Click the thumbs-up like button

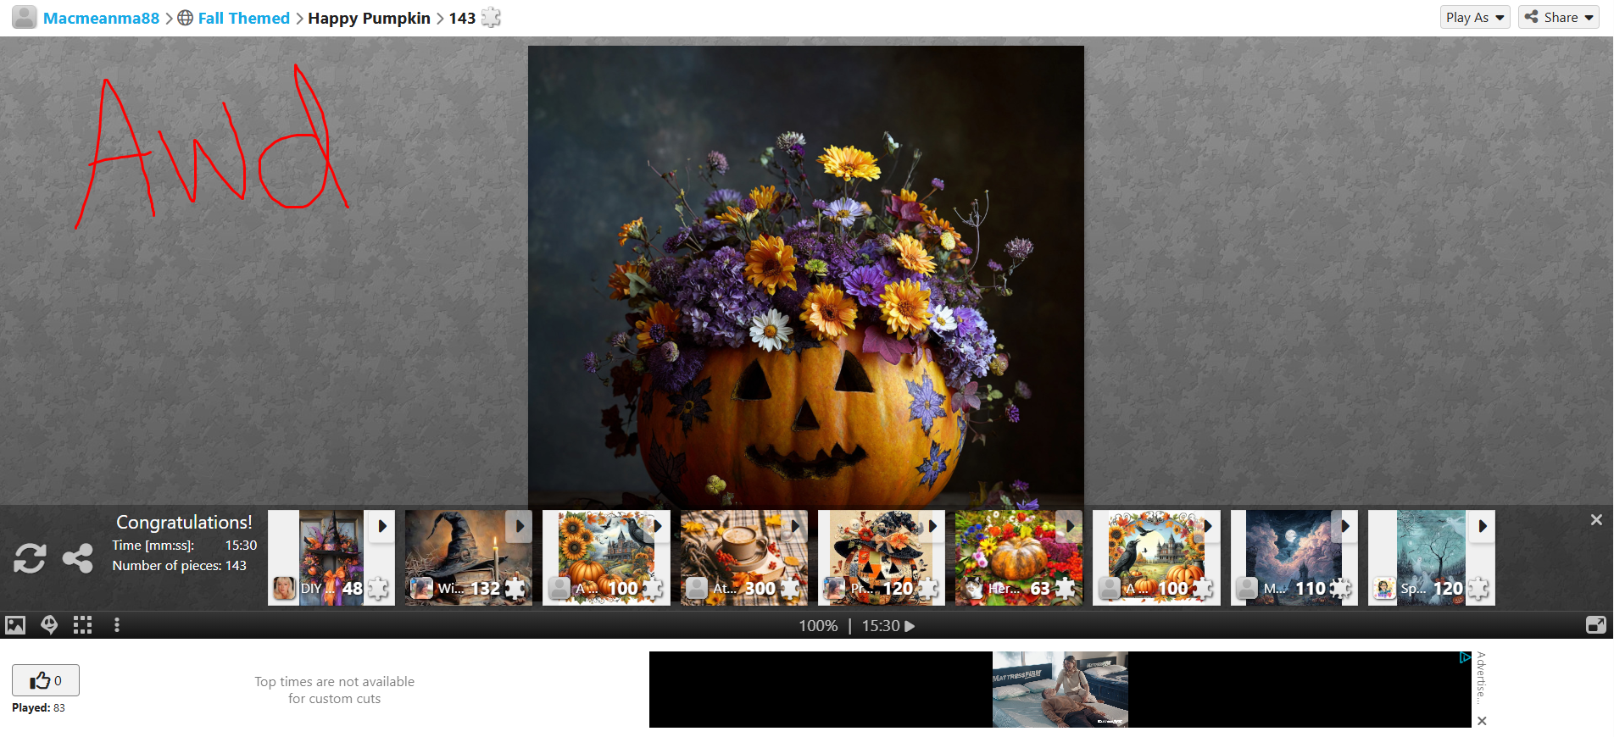pyautogui.click(x=46, y=680)
